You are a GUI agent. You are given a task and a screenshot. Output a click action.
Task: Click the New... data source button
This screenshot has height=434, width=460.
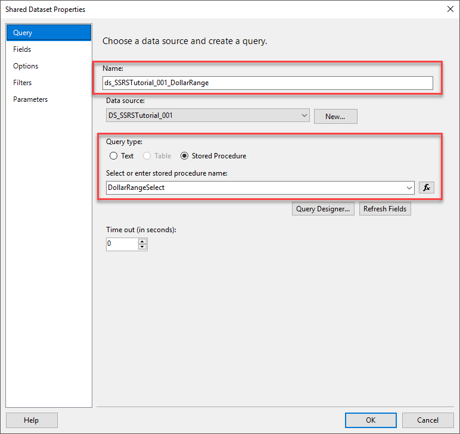point(335,116)
